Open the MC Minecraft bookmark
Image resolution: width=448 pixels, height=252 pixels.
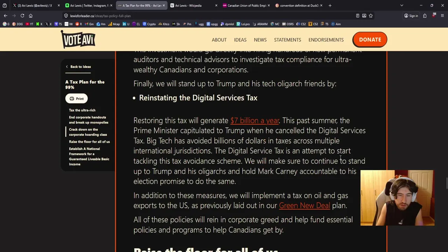tap(275, 24)
